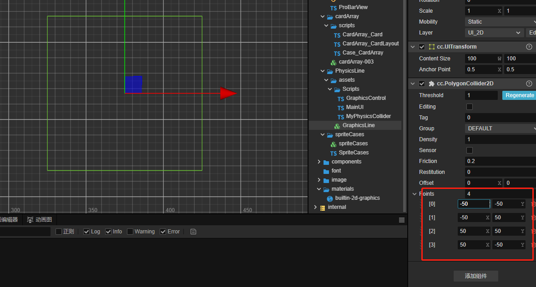Enable the Sensor checkbox
This screenshot has width=536, height=287.
(470, 150)
